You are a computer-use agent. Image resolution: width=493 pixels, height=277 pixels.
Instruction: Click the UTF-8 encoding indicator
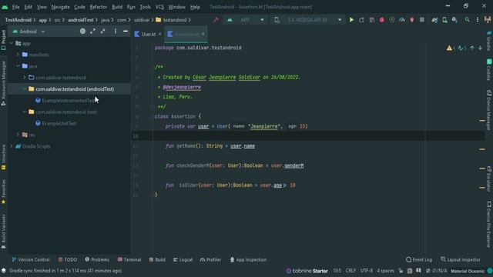click(x=367, y=271)
